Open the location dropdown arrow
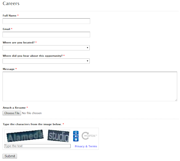 [87, 48]
